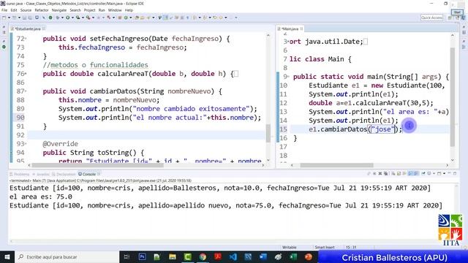This screenshot has width=468, height=263.
Task: Click the green Run toolbar icon
Action: [x=68, y=18]
